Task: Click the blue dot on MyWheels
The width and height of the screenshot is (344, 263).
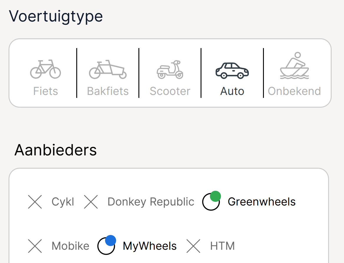Action: [x=110, y=240]
